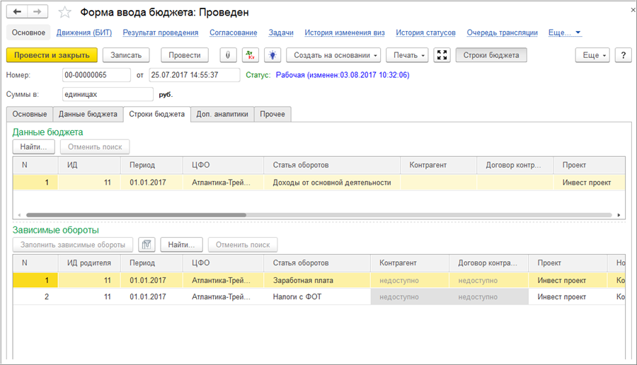Click the Номер input field
Screen dimensions: 637x365
point(96,75)
